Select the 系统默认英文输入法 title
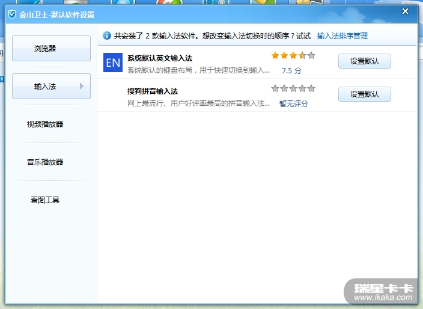 click(x=160, y=58)
